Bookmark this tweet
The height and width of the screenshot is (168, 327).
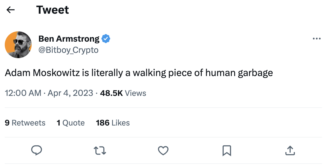[226, 151]
